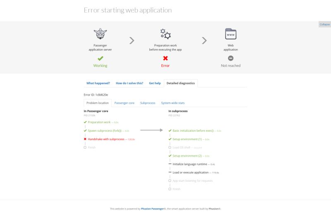The height and width of the screenshot is (223, 331).
Task: Click App start listening for requests text
Action: point(192,181)
